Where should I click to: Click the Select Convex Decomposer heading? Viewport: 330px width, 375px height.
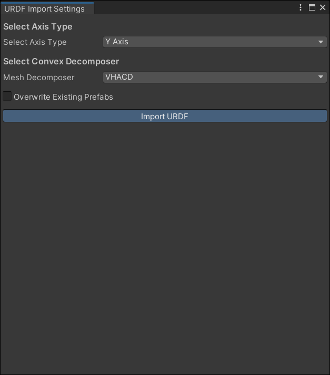[61, 61]
